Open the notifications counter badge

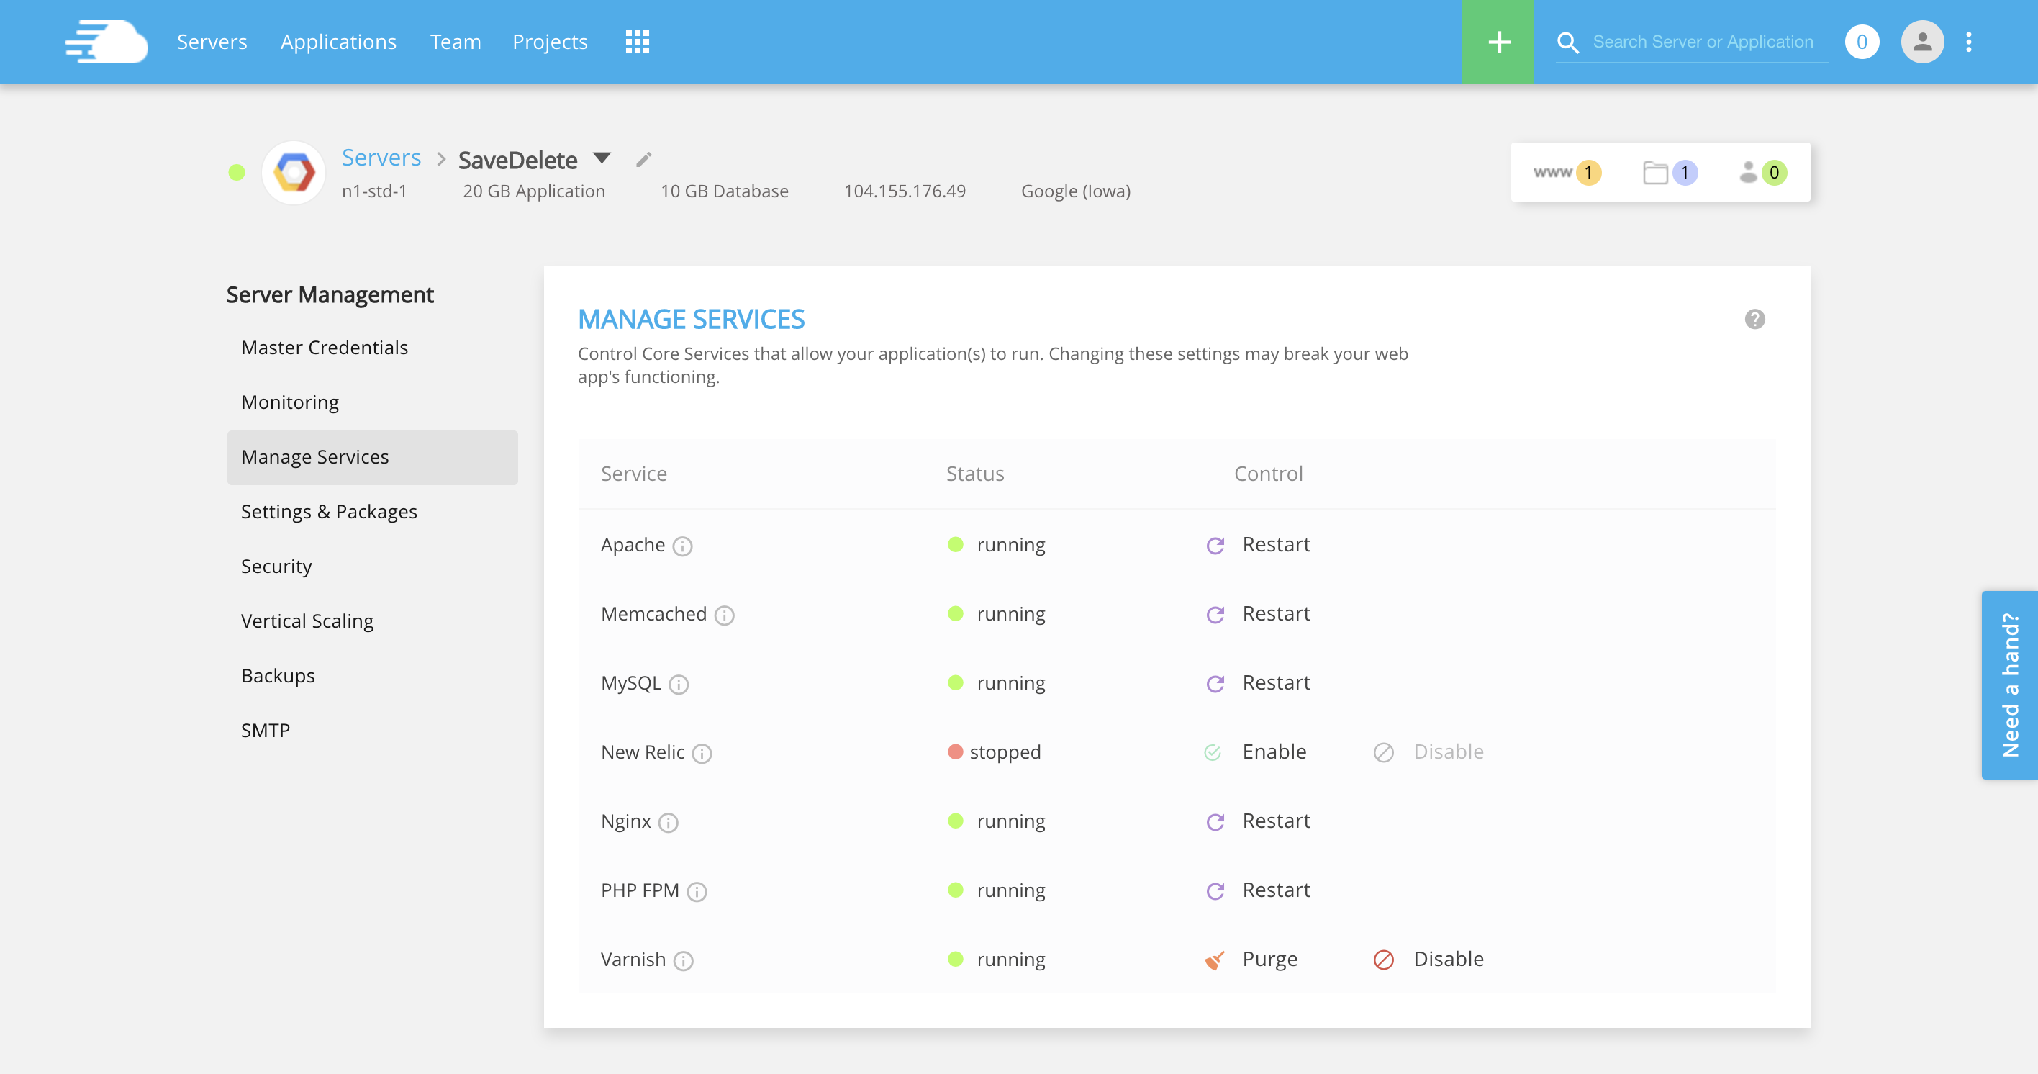pyautogui.click(x=1862, y=42)
